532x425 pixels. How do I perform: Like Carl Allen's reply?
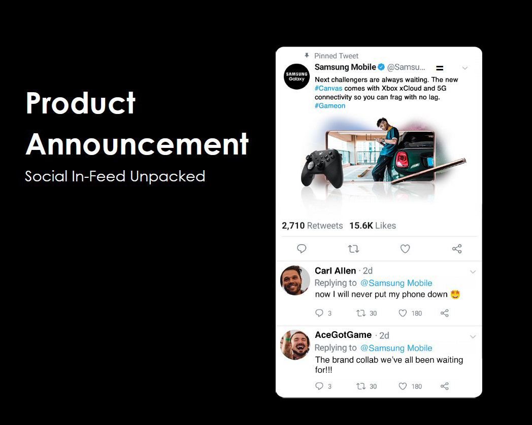(x=403, y=313)
